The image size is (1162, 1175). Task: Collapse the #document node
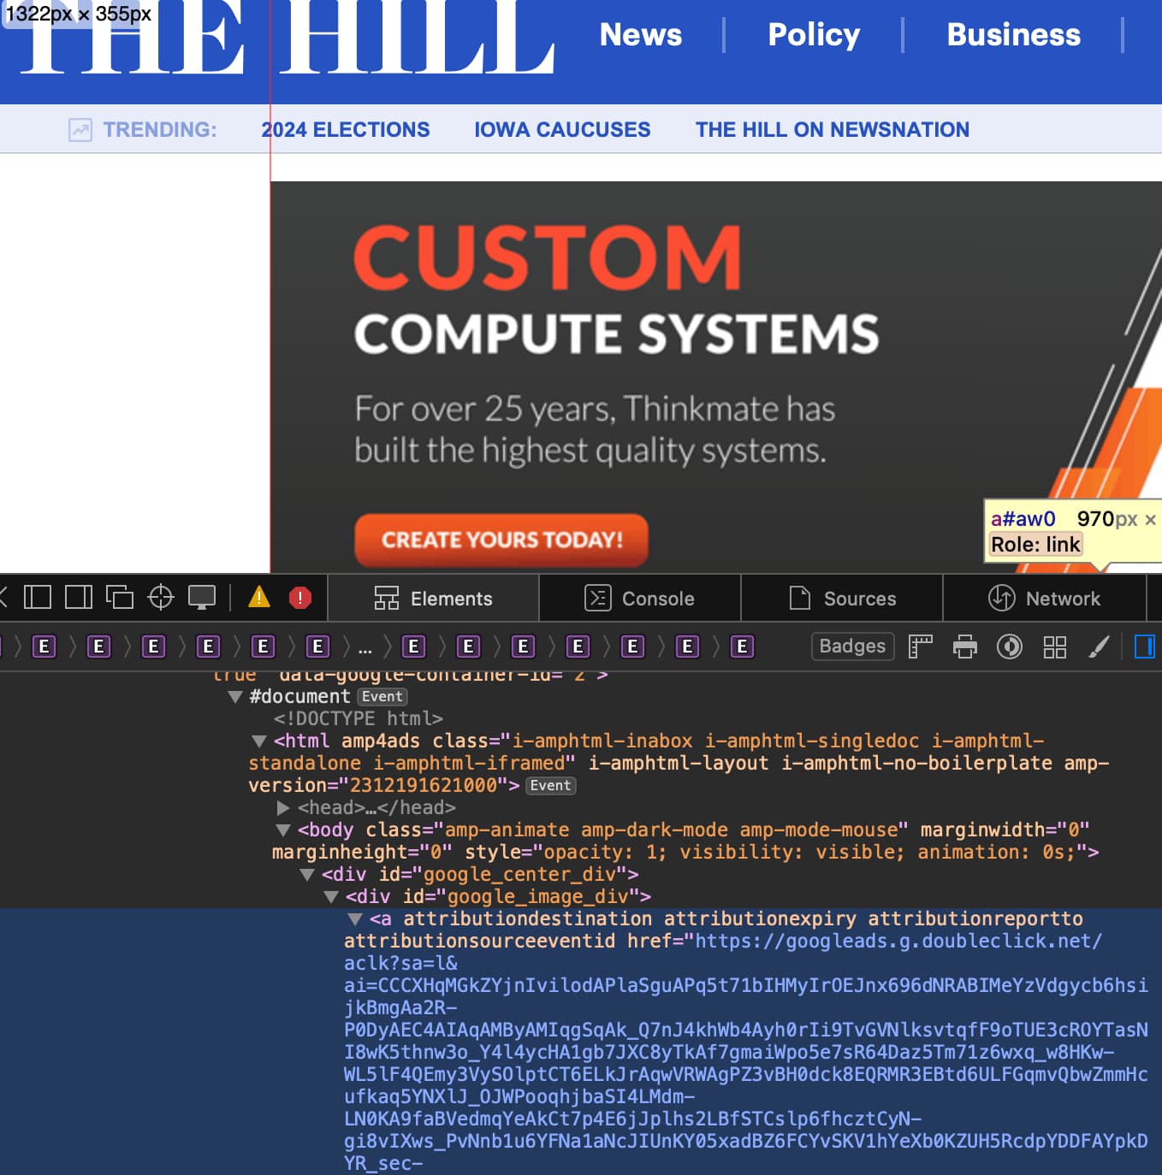click(235, 697)
